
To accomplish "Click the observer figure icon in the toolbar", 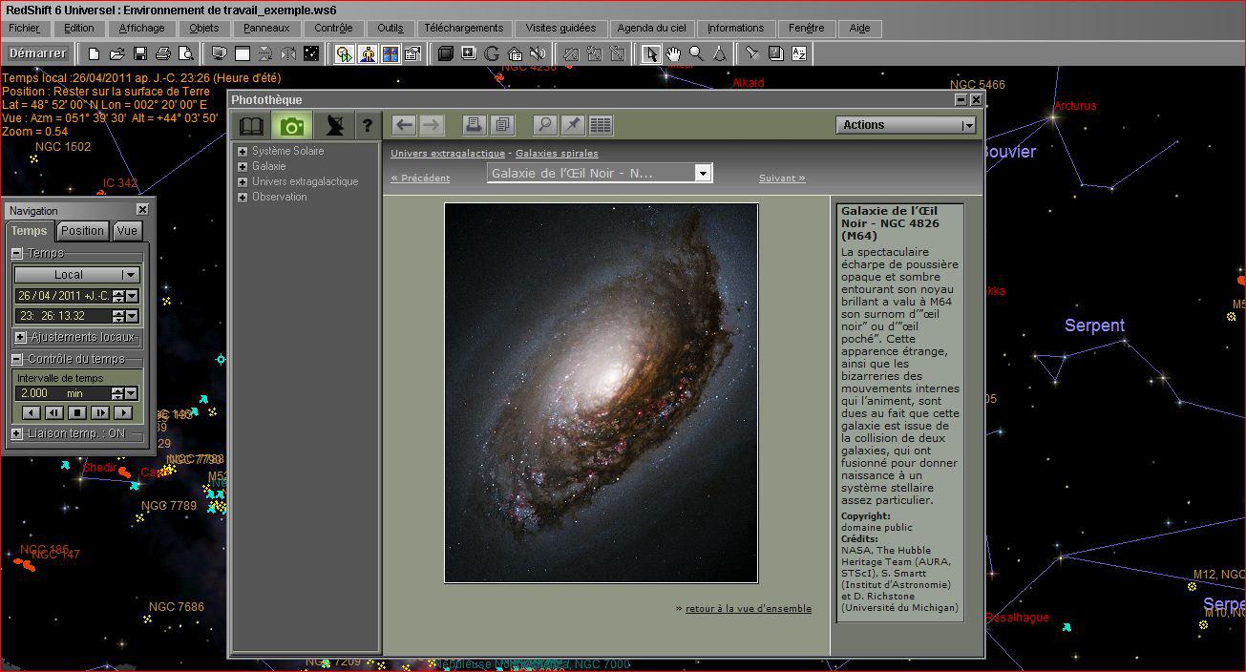I will tap(368, 53).
